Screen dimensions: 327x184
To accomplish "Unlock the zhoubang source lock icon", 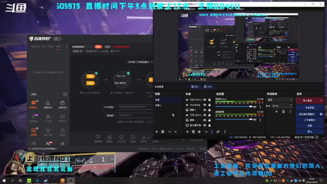I will (x=209, y=105).
